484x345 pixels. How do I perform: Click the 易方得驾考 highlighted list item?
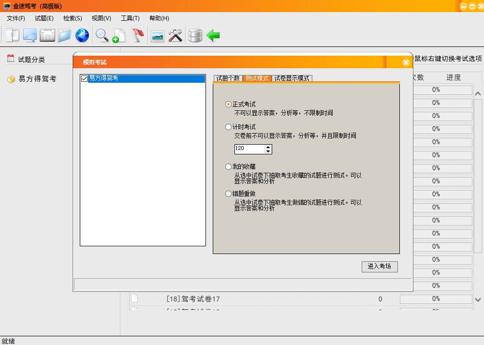coord(147,78)
